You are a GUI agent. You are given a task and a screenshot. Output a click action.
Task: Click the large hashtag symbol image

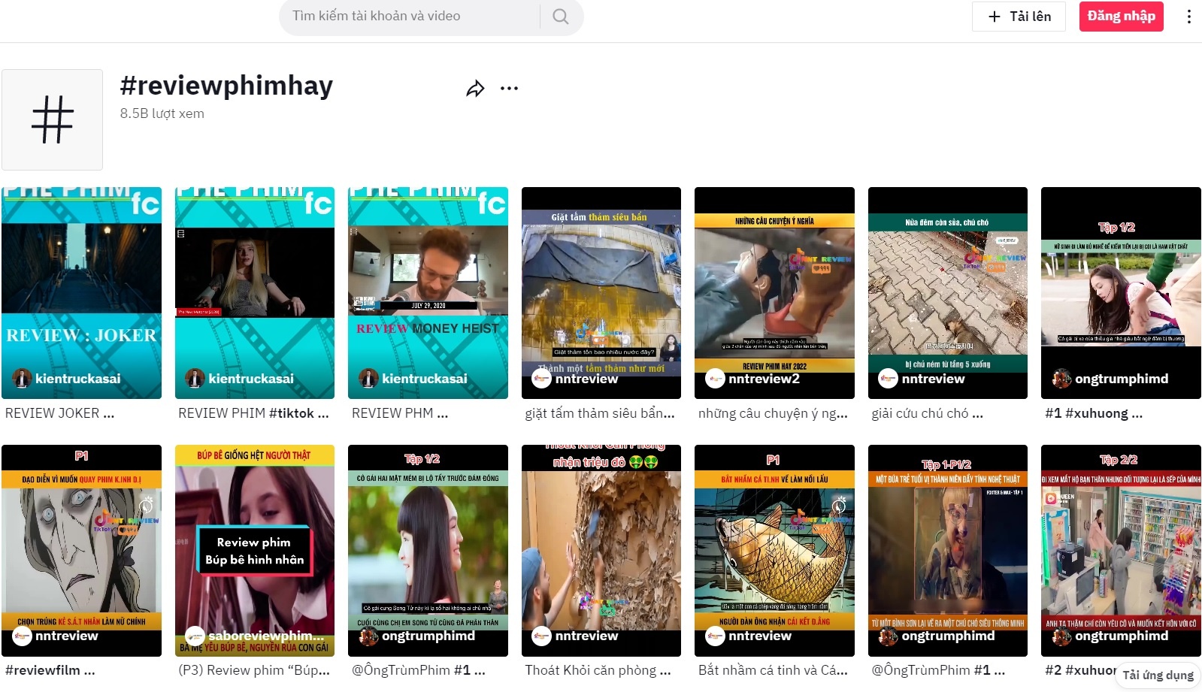click(x=52, y=119)
